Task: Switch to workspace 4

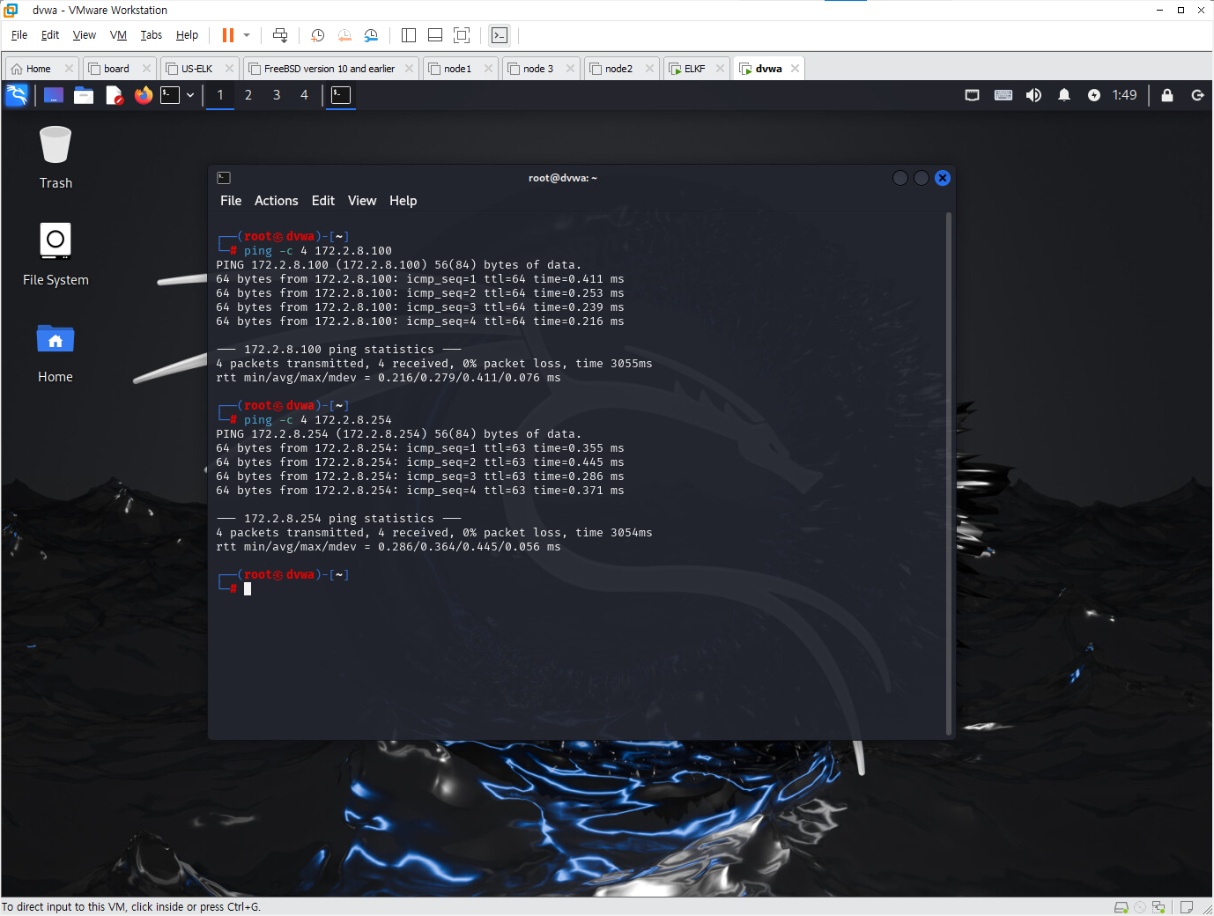Action: (305, 95)
